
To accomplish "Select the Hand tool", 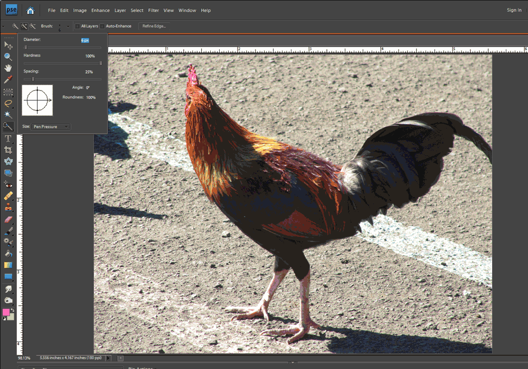I will click(8, 68).
